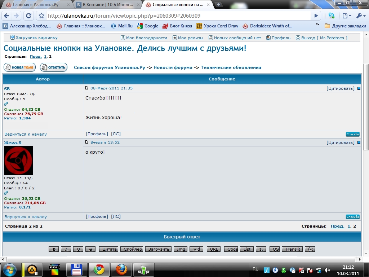Click post icon beside 08-Март-2011 21:35

point(86,88)
